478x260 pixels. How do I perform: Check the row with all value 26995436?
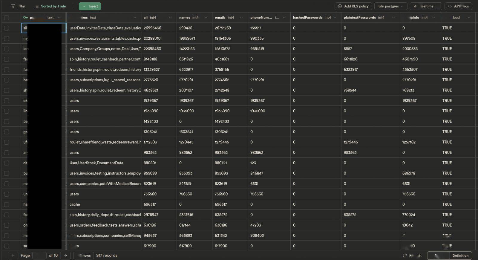tap(7, 28)
